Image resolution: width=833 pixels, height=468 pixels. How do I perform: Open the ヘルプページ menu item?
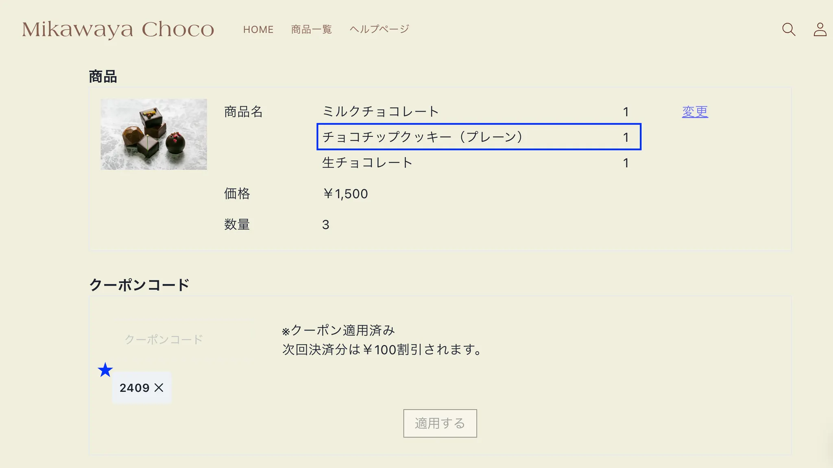pos(379,29)
